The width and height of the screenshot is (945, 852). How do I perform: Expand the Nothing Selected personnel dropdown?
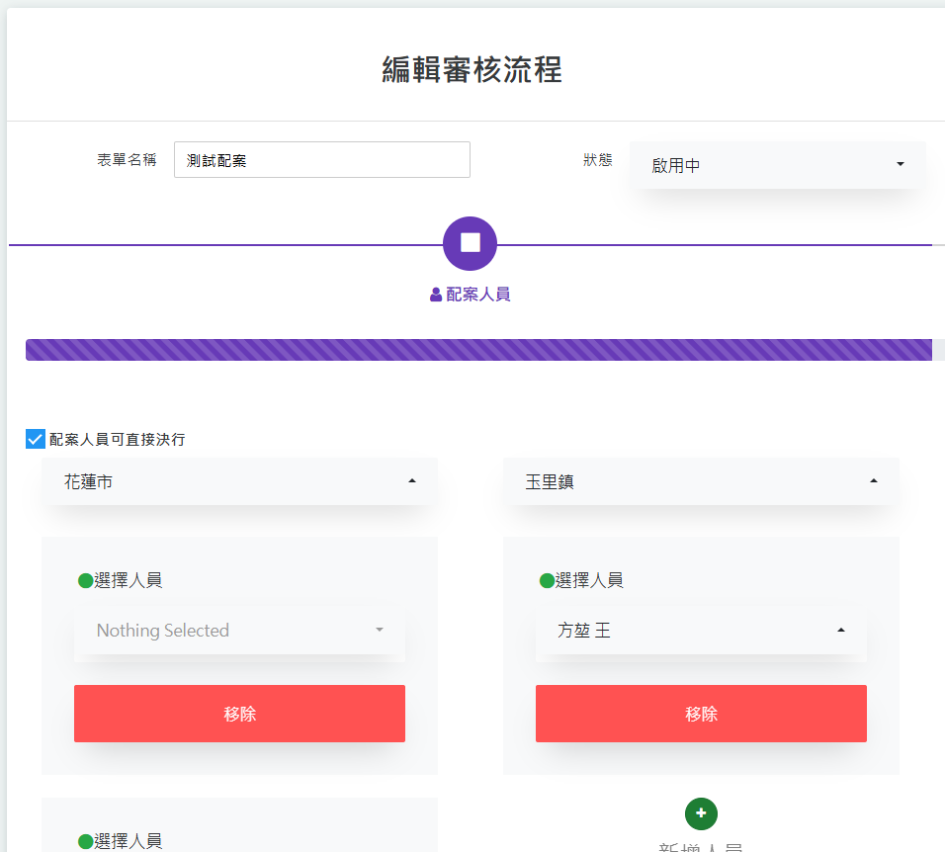(239, 631)
